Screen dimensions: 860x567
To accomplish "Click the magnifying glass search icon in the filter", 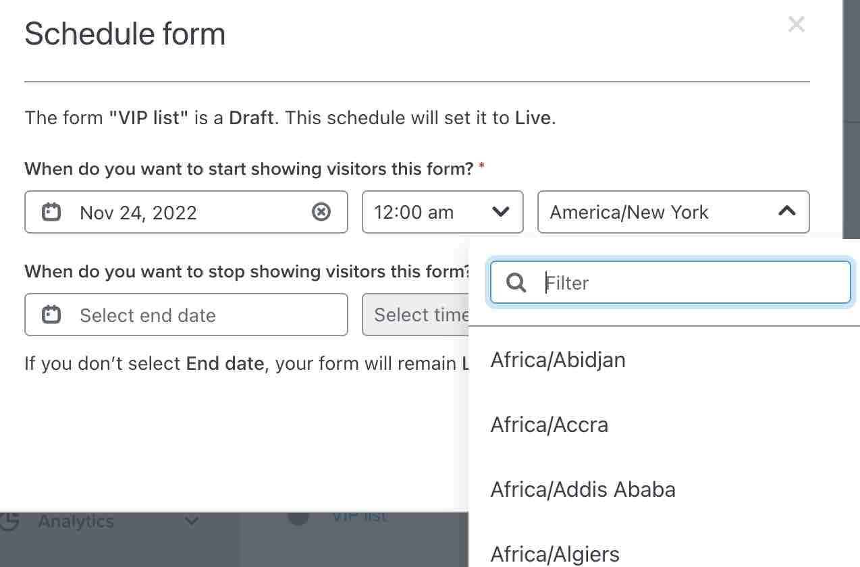I will [516, 282].
